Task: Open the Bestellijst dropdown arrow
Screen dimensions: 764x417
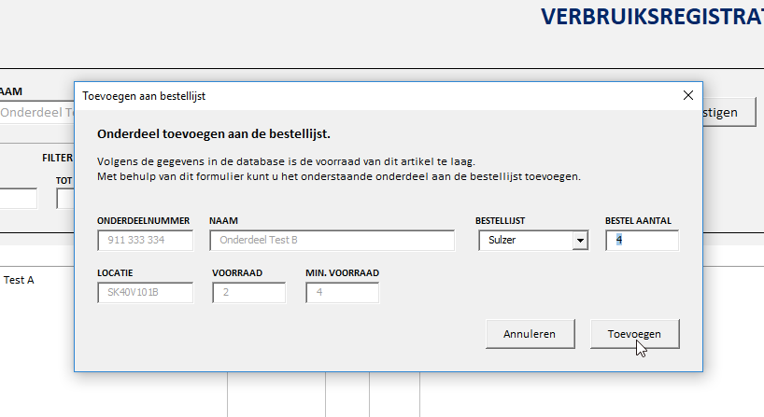Action: click(x=580, y=241)
